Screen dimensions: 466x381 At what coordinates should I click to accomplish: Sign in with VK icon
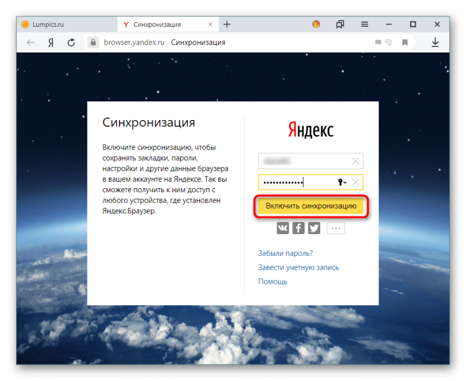tap(283, 228)
